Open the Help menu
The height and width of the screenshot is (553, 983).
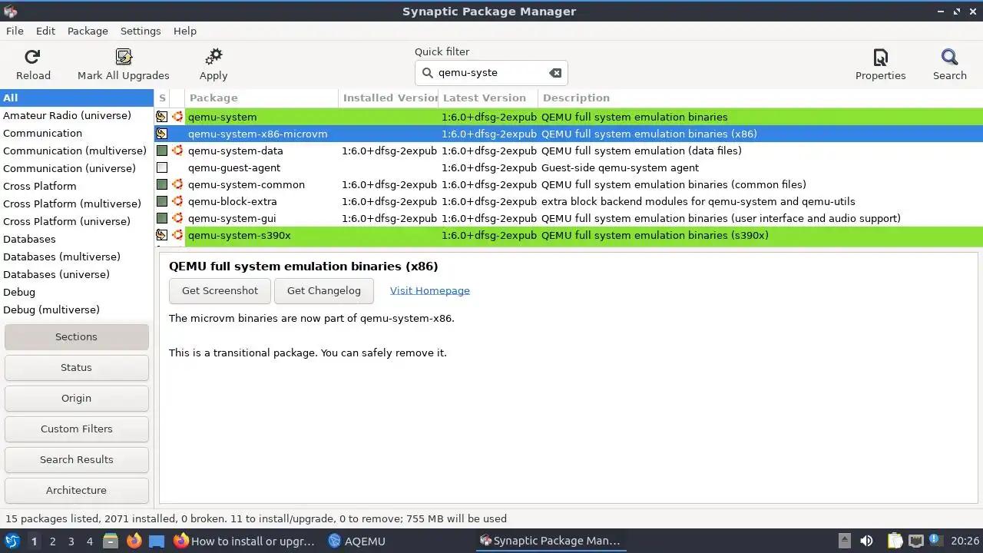[x=185, y=31]
